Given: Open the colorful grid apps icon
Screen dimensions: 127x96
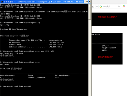Looking at the screenshot, I should point(124,6).
